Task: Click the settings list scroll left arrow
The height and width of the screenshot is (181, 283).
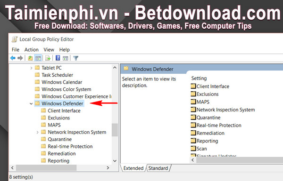Action: (x=193, y=160)
